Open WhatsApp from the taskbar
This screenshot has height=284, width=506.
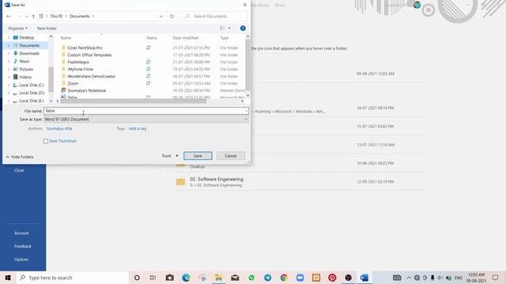pyautogui.click(x=251, y=278)
